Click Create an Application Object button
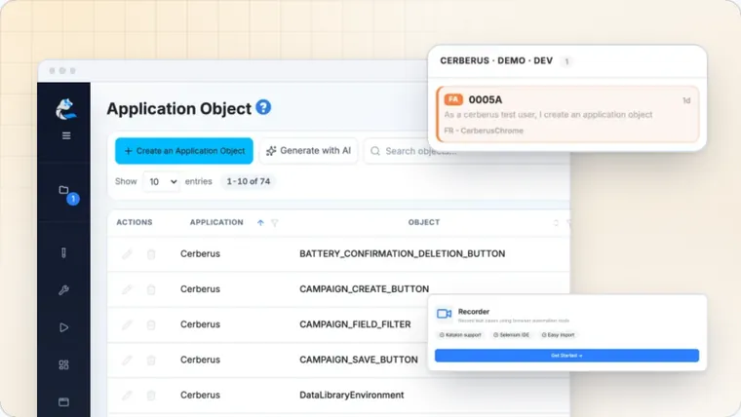 (184, 151)
